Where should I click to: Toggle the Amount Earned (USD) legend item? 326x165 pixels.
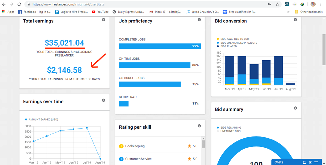pyautogui.click(x=41, y=119)
